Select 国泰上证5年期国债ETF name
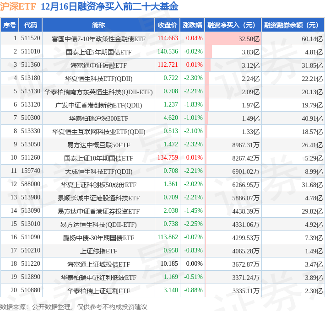 98,52
